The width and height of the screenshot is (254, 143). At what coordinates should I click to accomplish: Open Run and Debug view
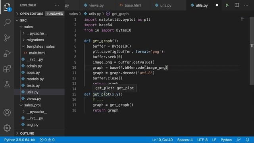coord(7,53)
